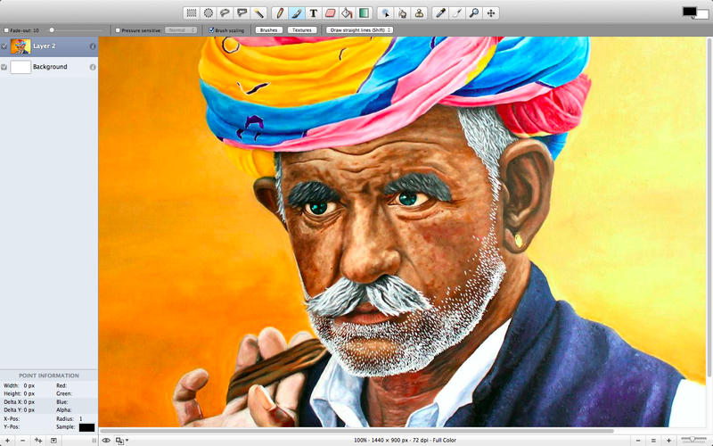Select the Eyedropper color sampling tool

pos(440,13)
